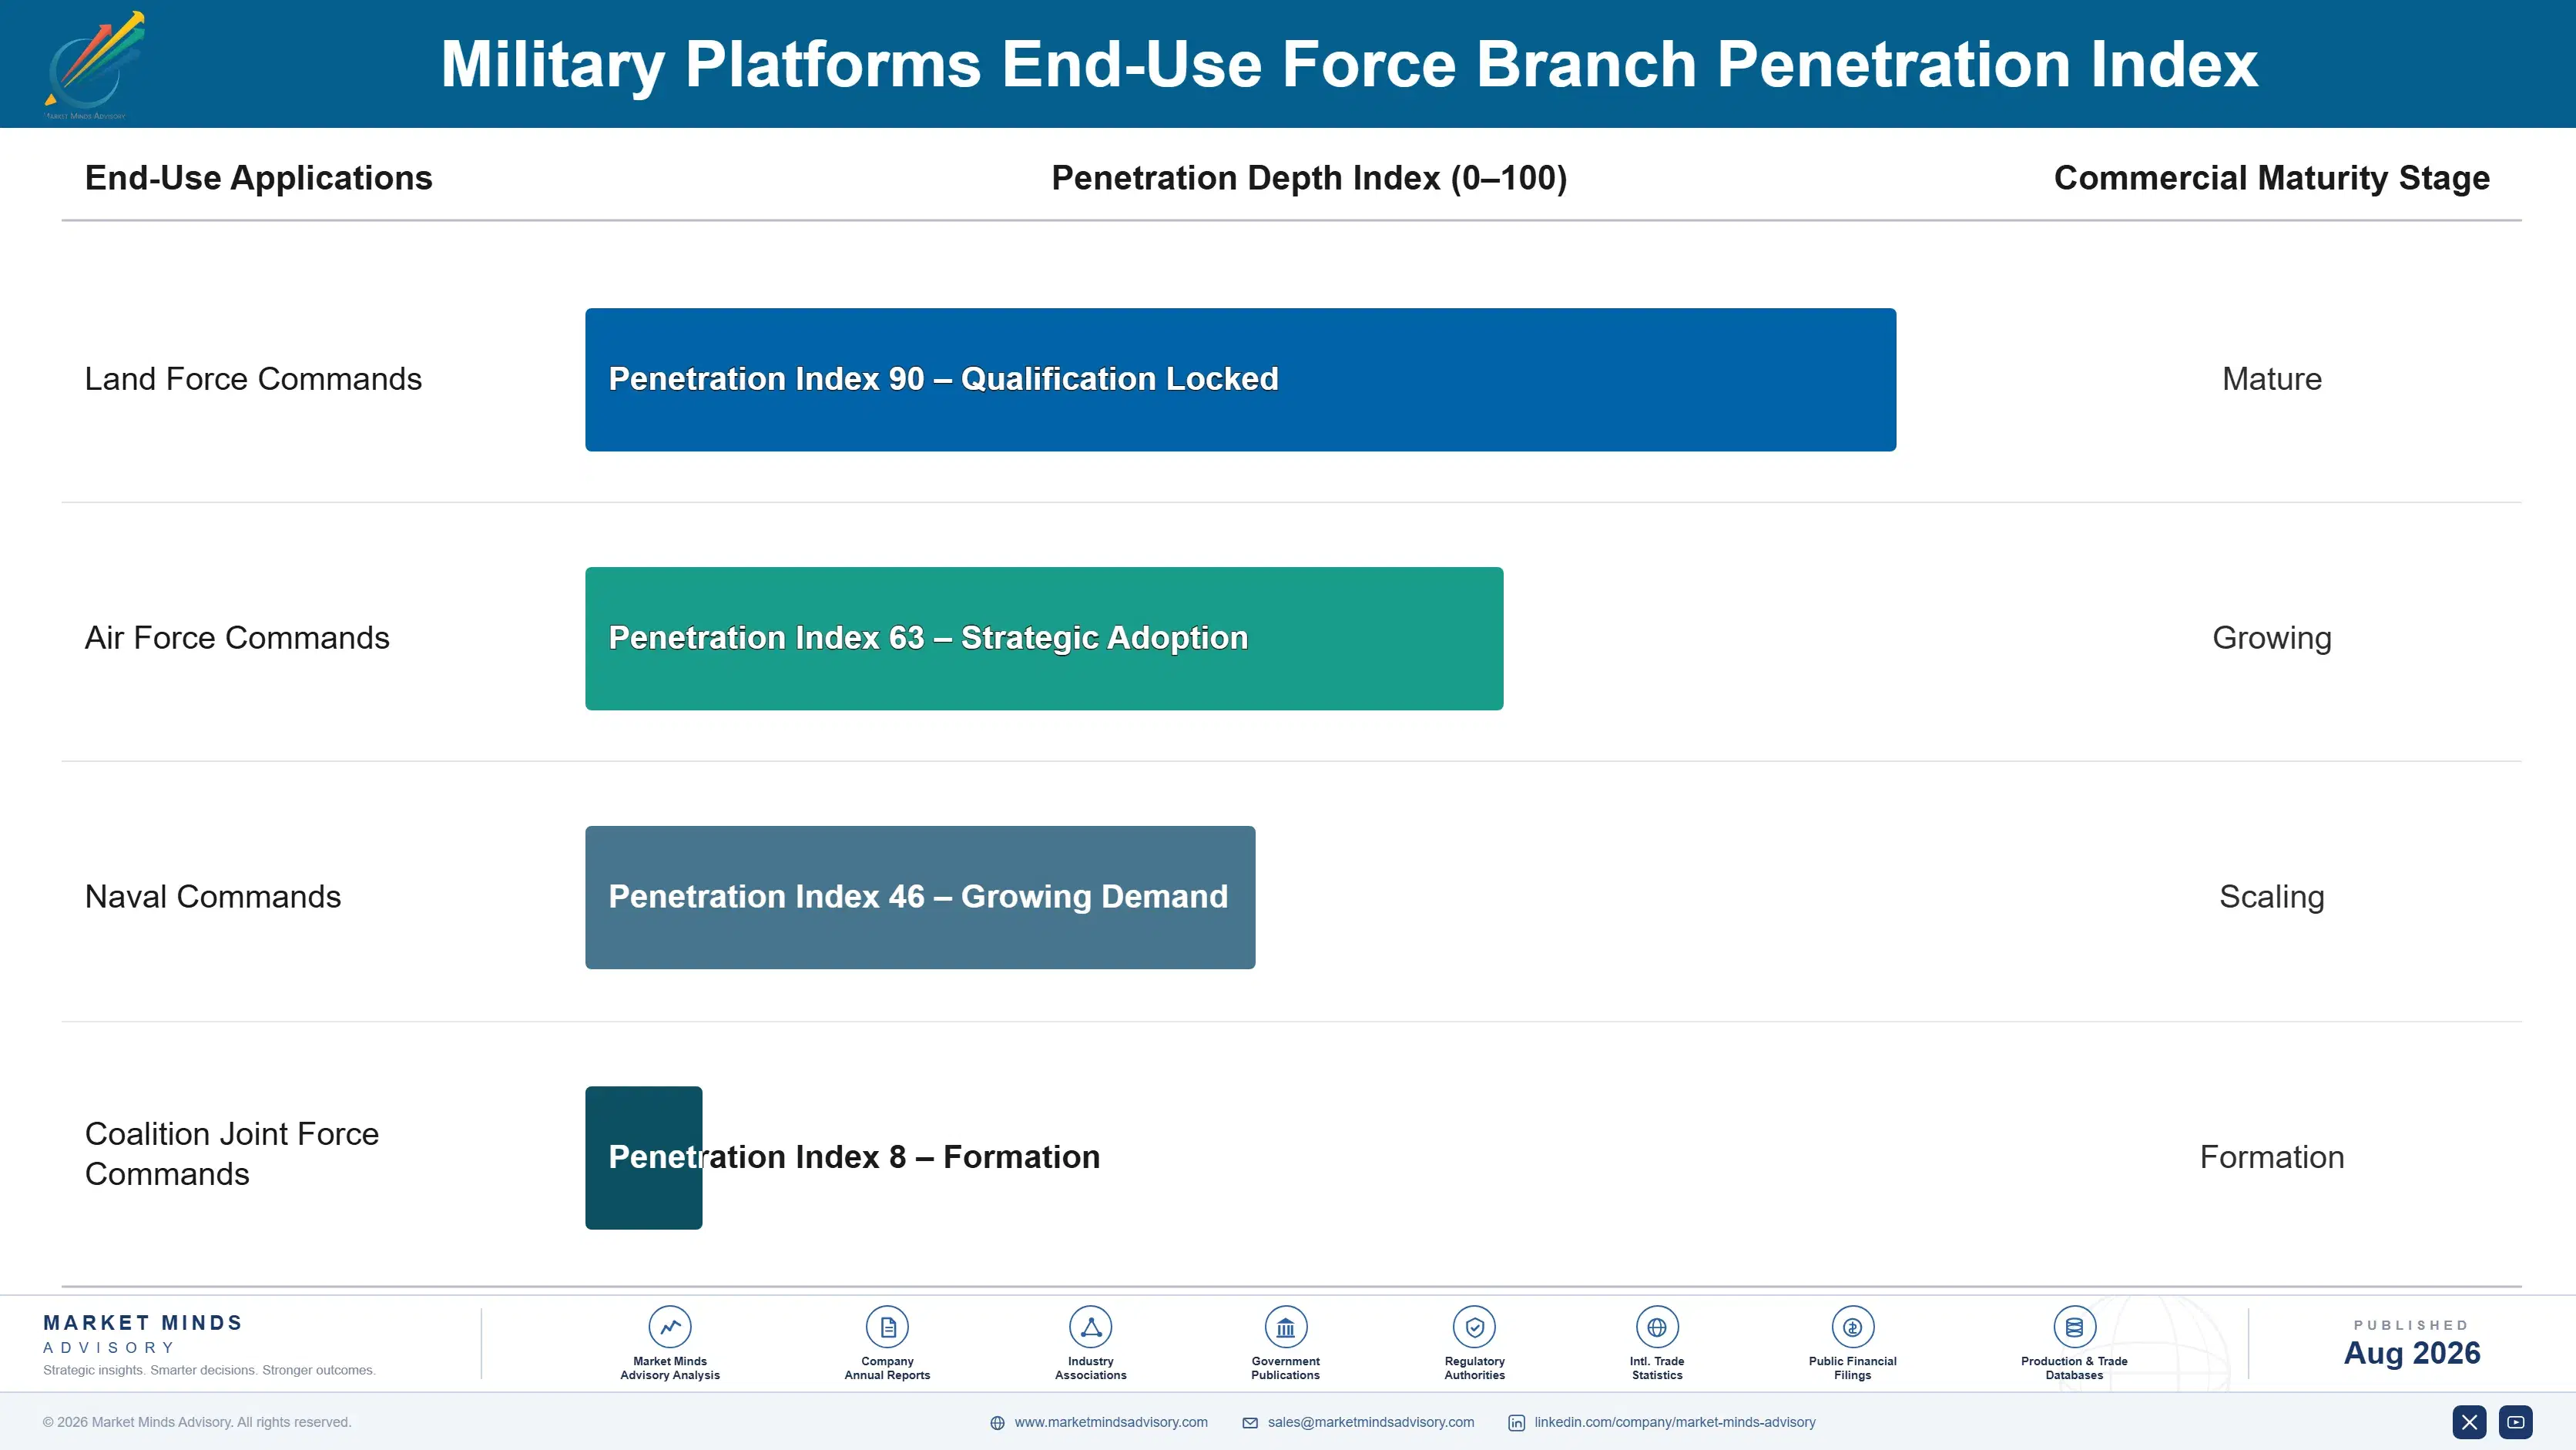The width and height of the screenshot is (2576, 1450).
Task: Click the Company Annual Reports document icon
Action: (x=887, y=1327)
